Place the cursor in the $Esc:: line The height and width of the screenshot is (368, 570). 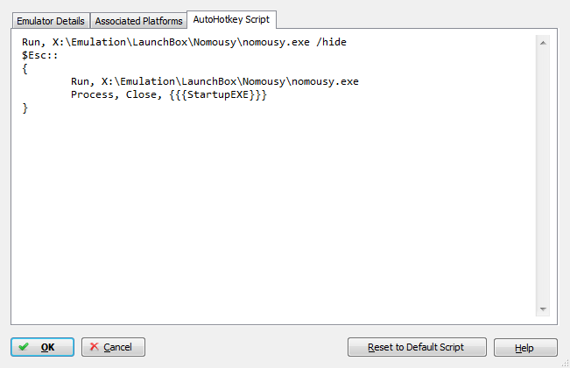[x=40, y=56]
